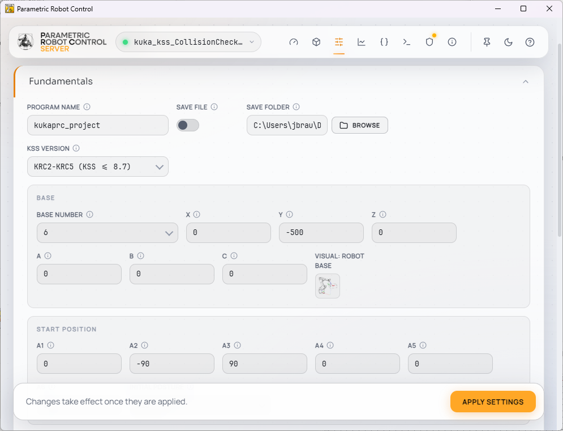563x431 pixels.
Task: Open the help question mark icon
Action: click(x=530, y=42)
